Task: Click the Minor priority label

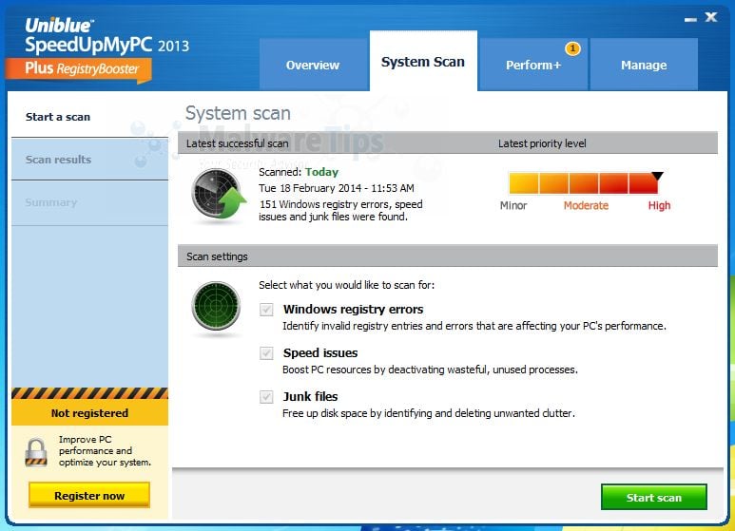Action: coord(513,205)
